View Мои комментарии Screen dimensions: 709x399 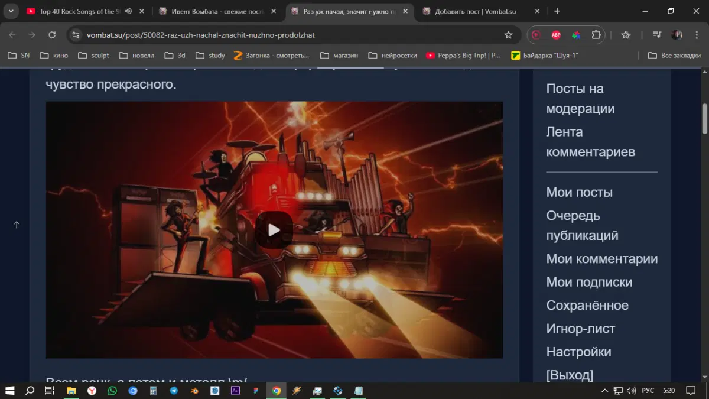coord(601,259)
